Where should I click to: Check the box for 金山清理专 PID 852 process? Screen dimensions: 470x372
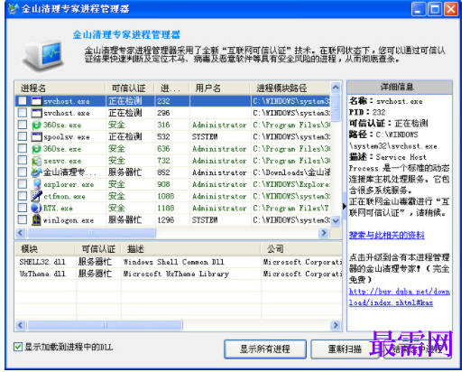point(23,172)
